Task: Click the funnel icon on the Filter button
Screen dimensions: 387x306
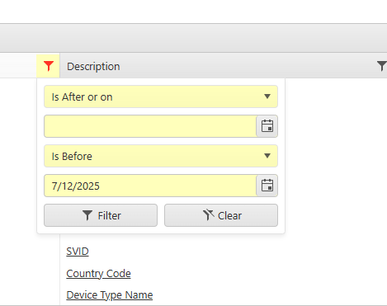Action: tap(87, 215)
